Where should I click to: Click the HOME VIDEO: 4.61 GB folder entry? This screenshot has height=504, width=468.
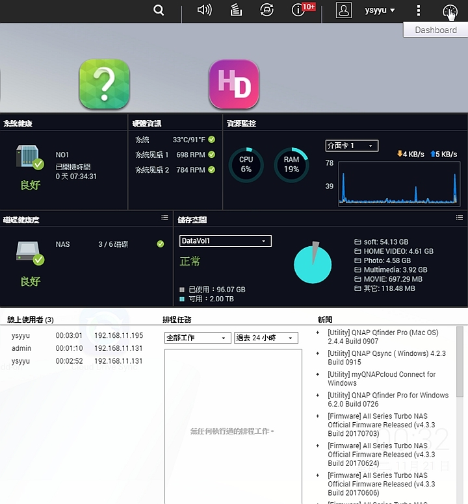[394, 251]
